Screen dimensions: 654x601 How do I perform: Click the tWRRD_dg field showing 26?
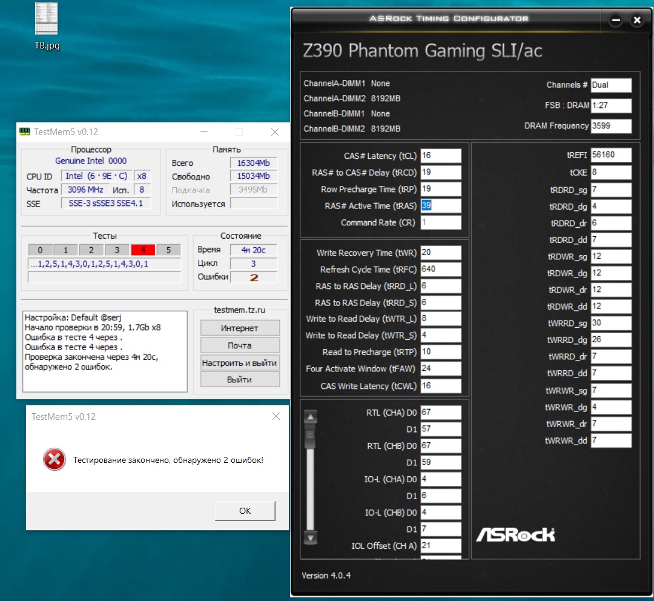tap(611, 340)
